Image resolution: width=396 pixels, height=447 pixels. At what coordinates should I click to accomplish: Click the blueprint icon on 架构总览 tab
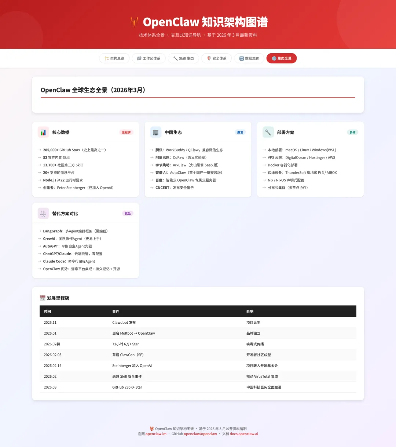(x=107, y=58)
